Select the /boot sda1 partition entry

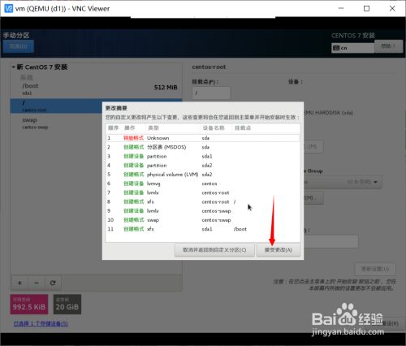(x=96, y=89)
